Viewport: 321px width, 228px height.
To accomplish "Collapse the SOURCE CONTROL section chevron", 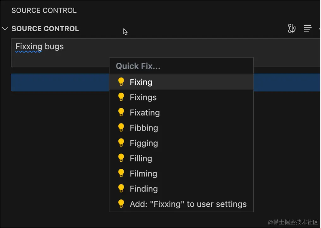I will pyautogui.click(x=5, y=29).
